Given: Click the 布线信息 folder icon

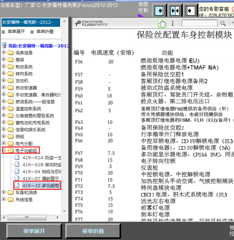Looking at the screenshot, I should tap(10, 199).
